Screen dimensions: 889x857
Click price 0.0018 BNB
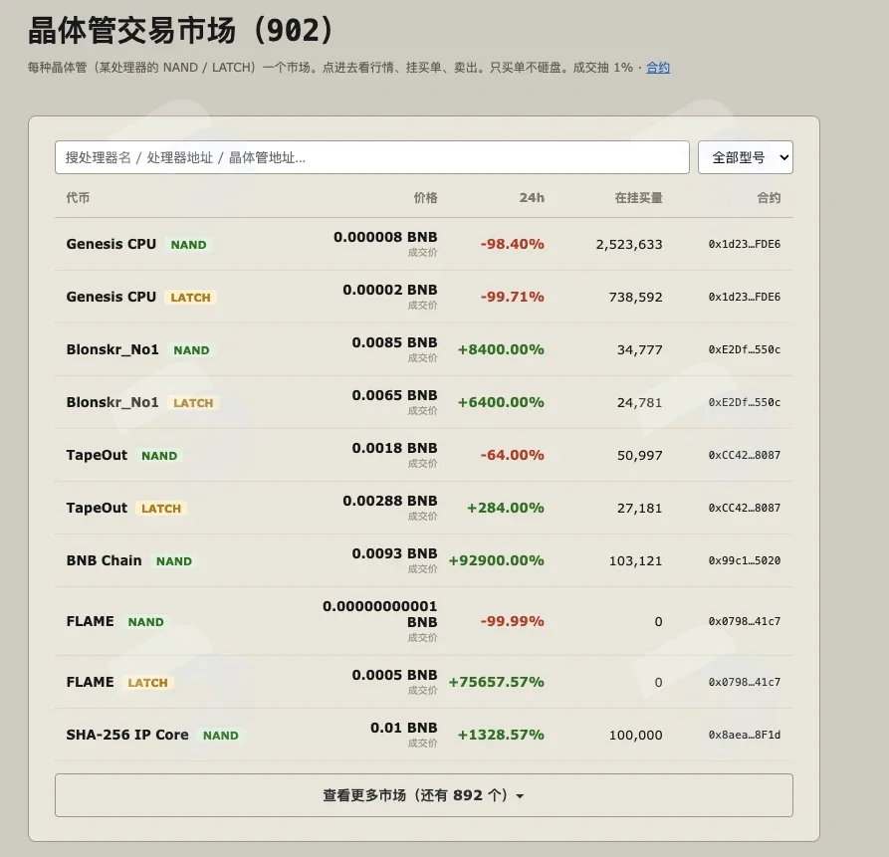coord(394,448)
